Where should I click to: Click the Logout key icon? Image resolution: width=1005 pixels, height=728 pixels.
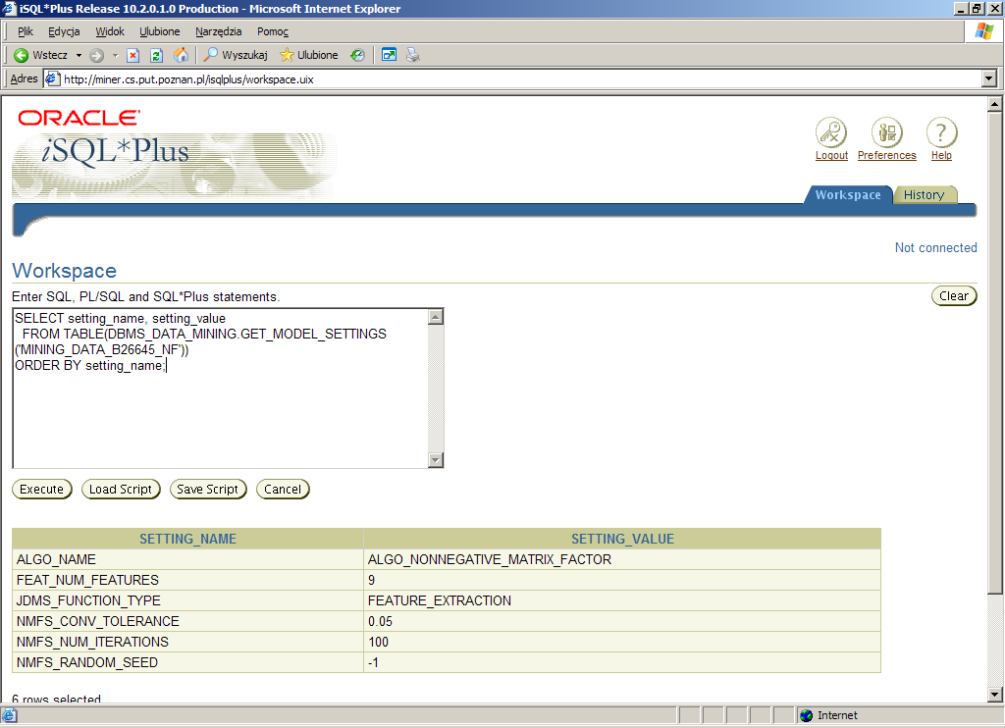[831, 132]
